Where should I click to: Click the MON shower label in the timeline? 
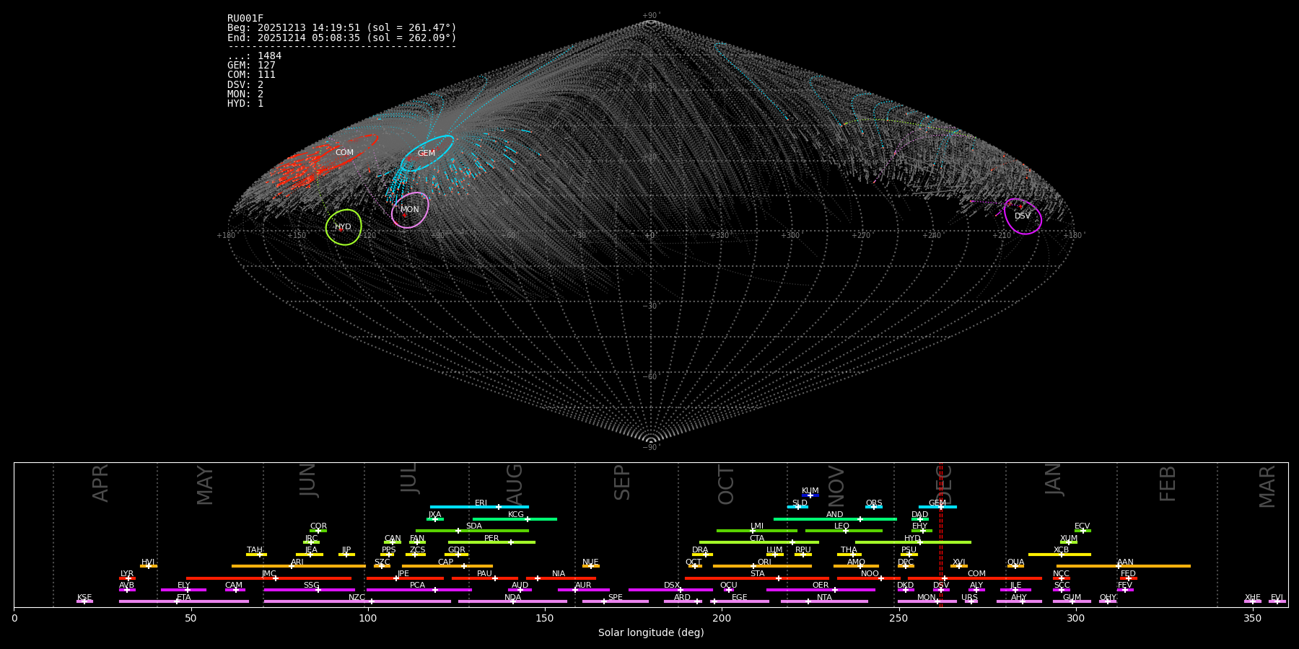(x=926, y=597)
